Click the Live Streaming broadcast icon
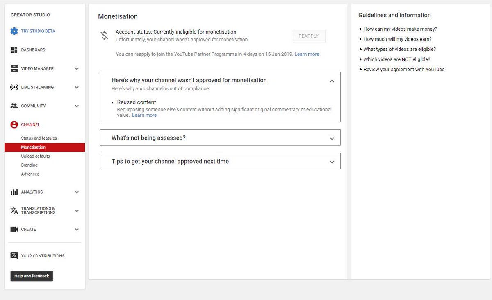The width and height of the screenshot is (492, 300). coord(14,87)
